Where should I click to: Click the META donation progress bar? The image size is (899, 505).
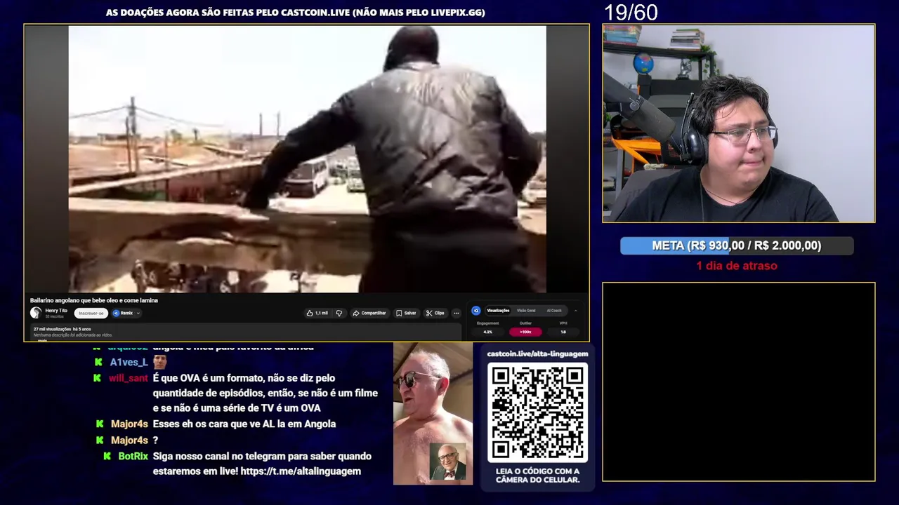pos(737,245)
